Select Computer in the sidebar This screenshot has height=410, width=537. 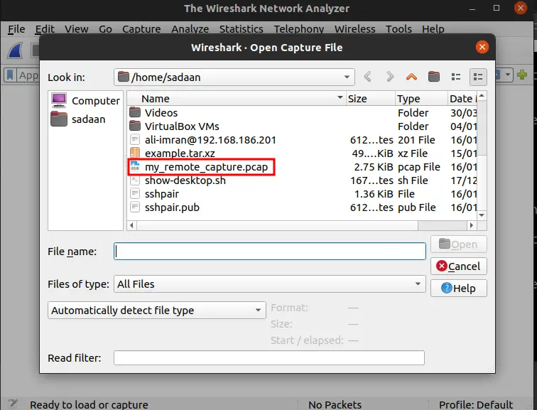point(86,101)
